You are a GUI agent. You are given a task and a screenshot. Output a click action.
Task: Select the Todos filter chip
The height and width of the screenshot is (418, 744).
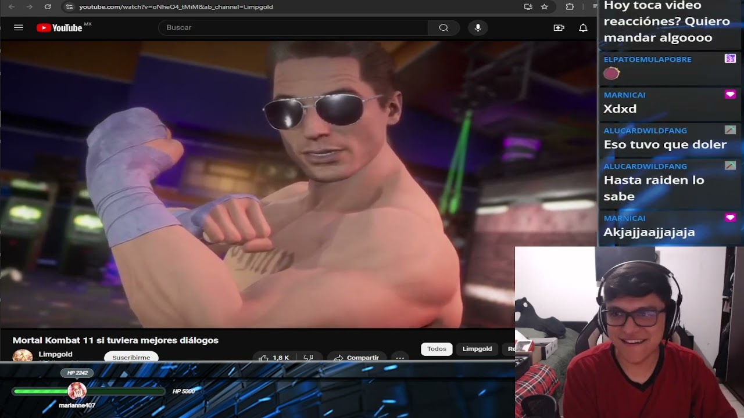click(437, 349)
